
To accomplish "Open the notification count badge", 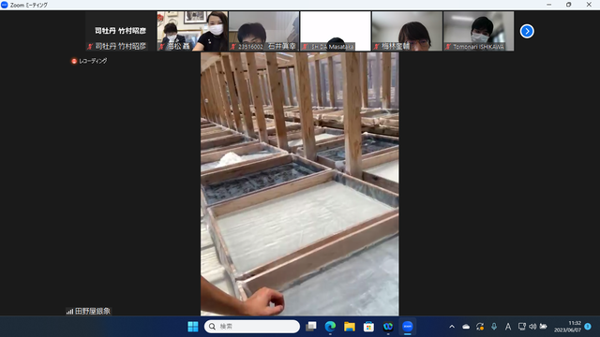I will coord(588,327).
